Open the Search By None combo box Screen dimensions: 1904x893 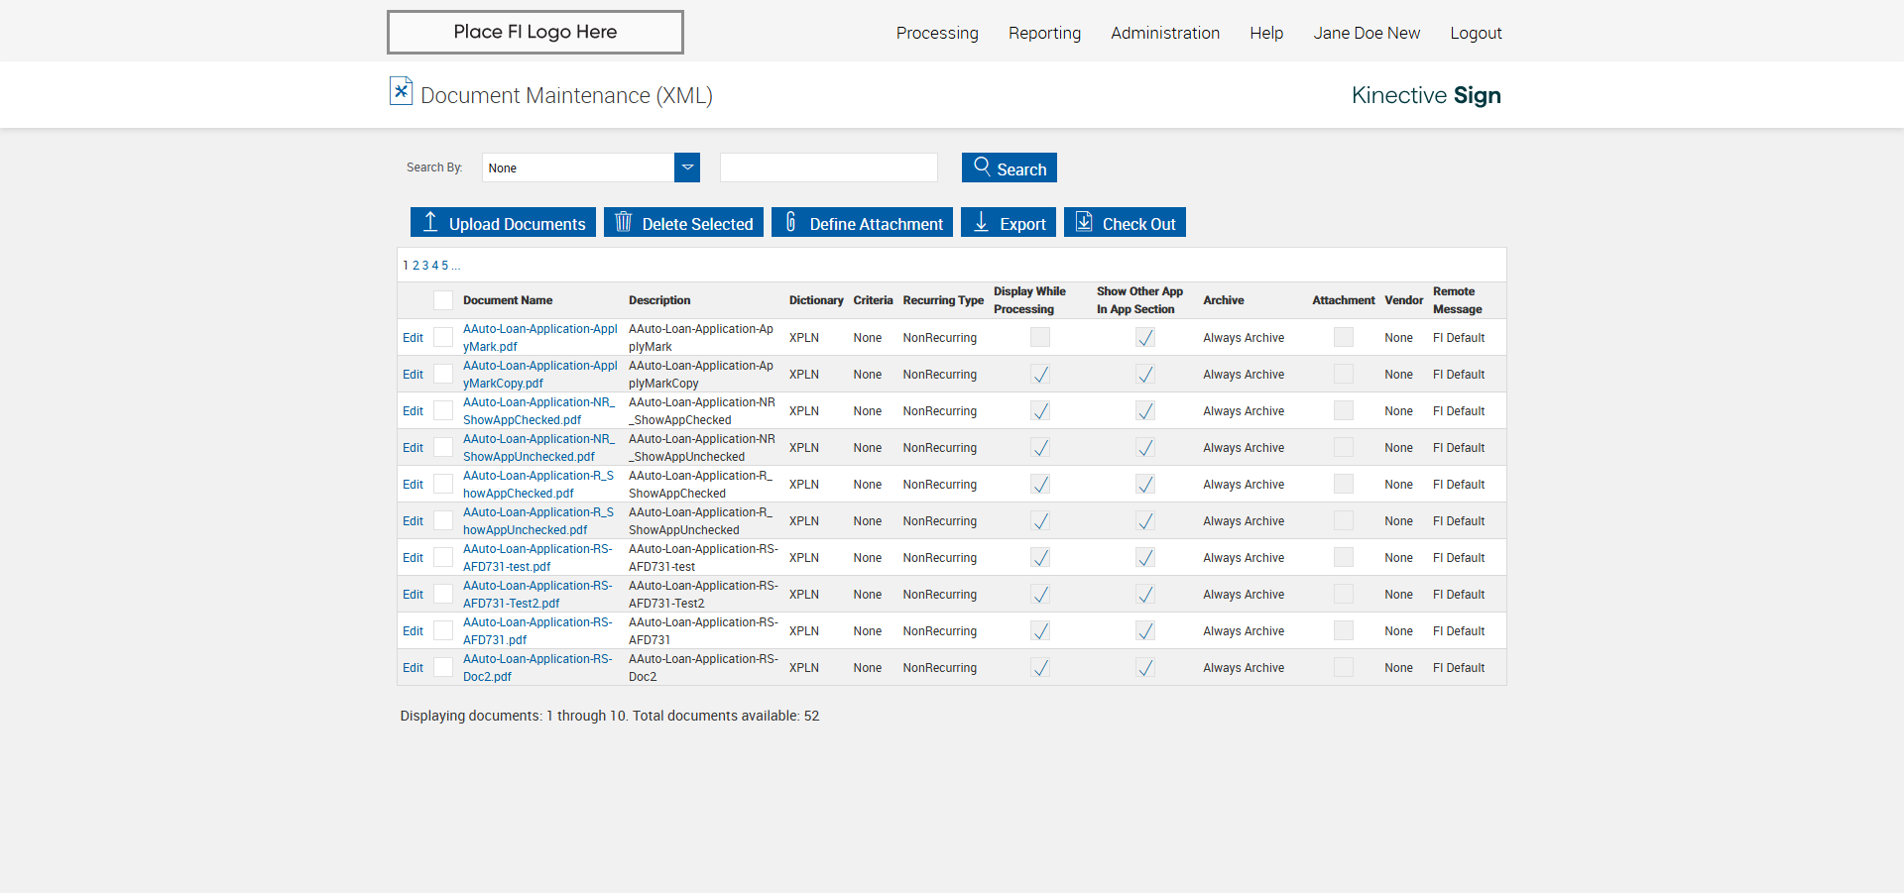click(578, 167)
